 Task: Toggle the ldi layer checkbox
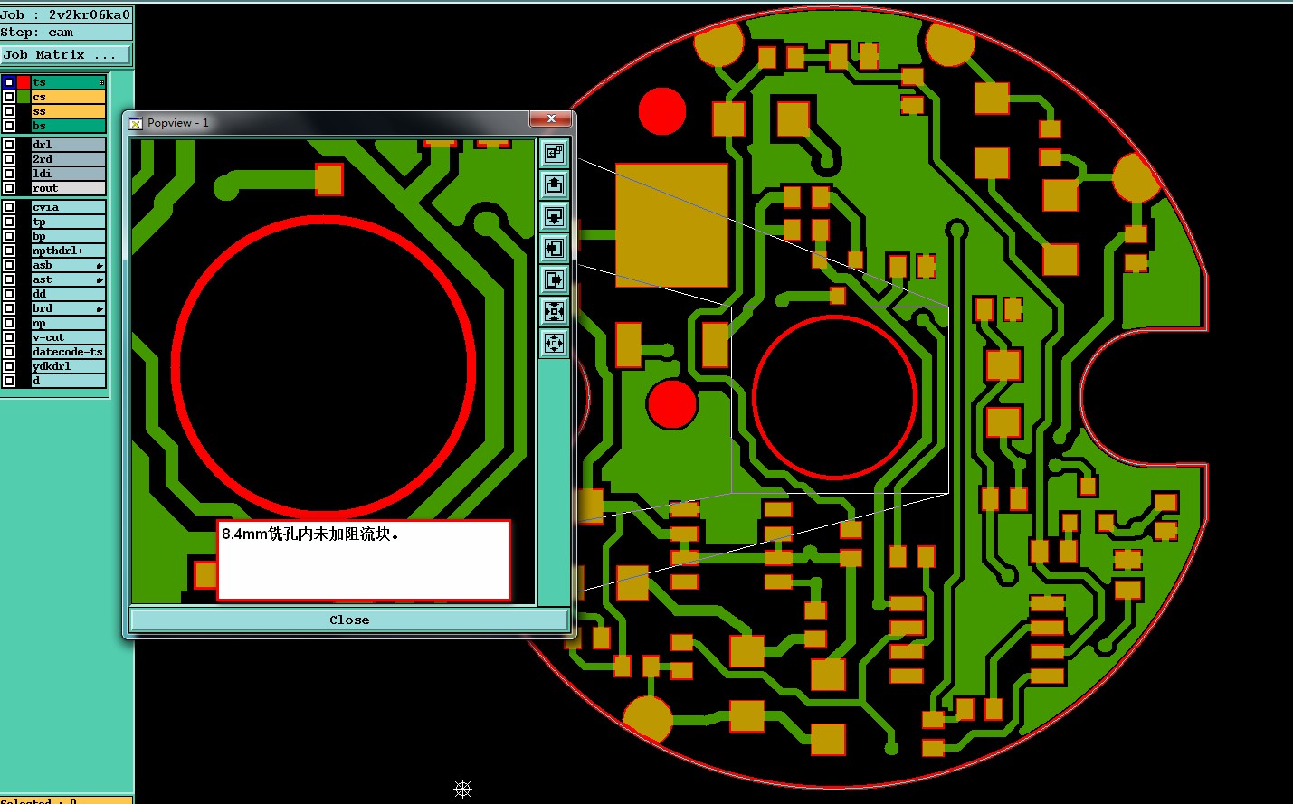click(x=9, y=174)
